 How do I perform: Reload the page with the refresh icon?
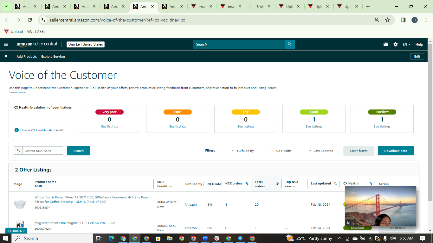30,20
